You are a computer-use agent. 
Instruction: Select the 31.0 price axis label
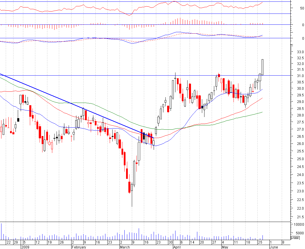tap(300, 76)
